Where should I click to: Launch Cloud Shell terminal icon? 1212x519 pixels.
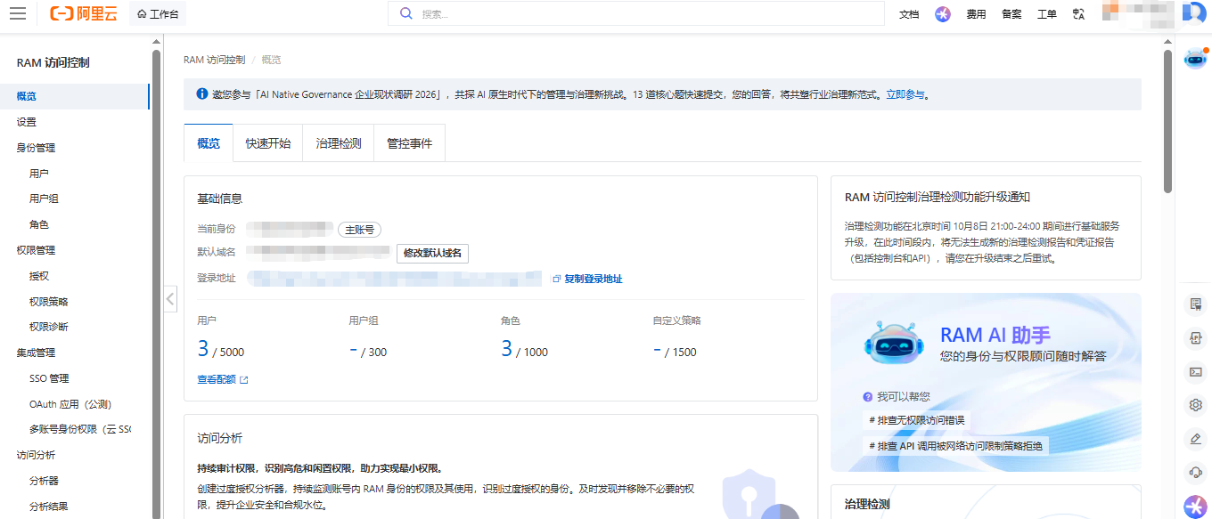tap(1196, 372)
